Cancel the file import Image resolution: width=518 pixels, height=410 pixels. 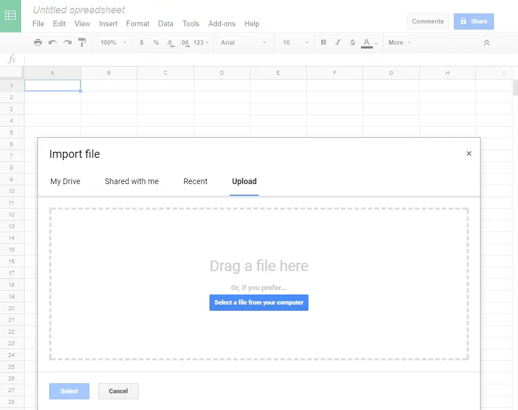coord(118,391)
